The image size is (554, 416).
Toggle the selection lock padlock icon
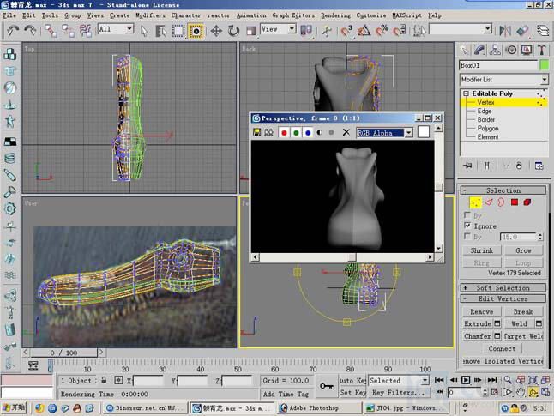click(x=104, y=380)
